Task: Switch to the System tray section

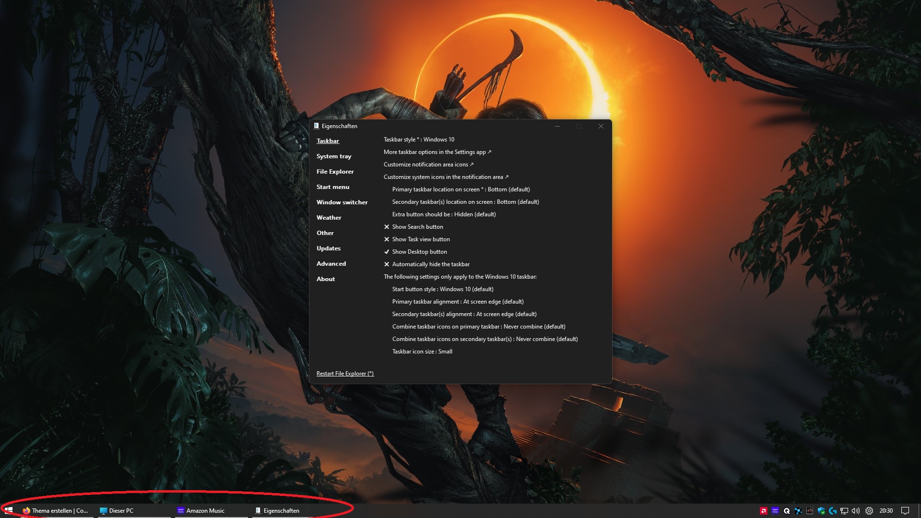Action: [334, 156]
